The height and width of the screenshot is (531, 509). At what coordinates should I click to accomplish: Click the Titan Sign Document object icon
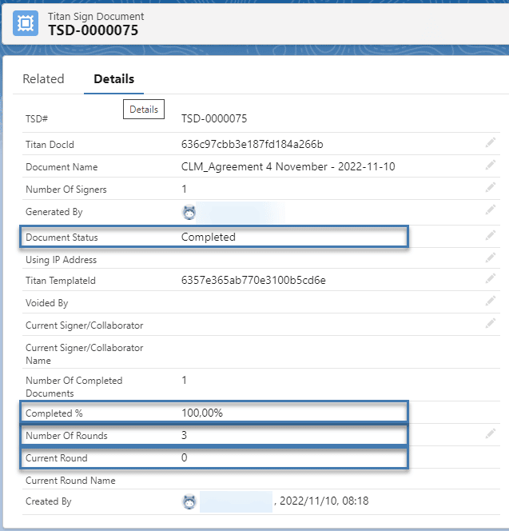tap(26, 23)
